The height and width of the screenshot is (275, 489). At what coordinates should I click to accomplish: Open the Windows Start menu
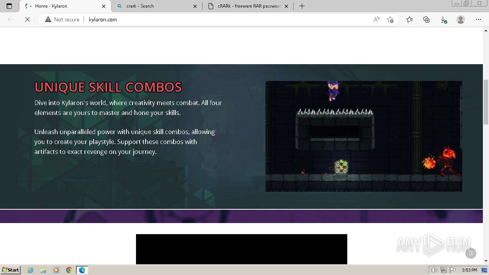click(11, 270)
